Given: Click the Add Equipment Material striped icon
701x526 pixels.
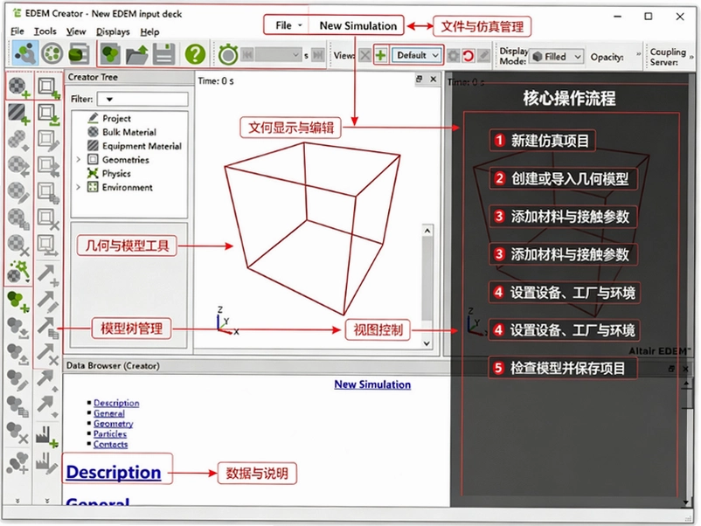Looking at the screenshot, I should [x=19, y=113].
